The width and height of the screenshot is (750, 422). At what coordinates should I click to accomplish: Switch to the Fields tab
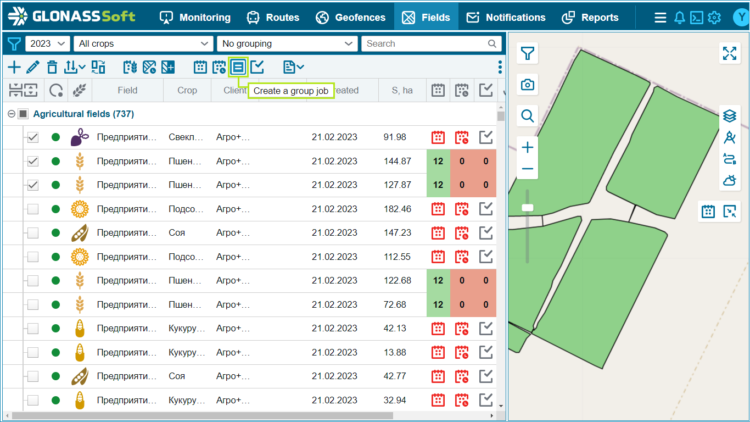coord(426,18)
